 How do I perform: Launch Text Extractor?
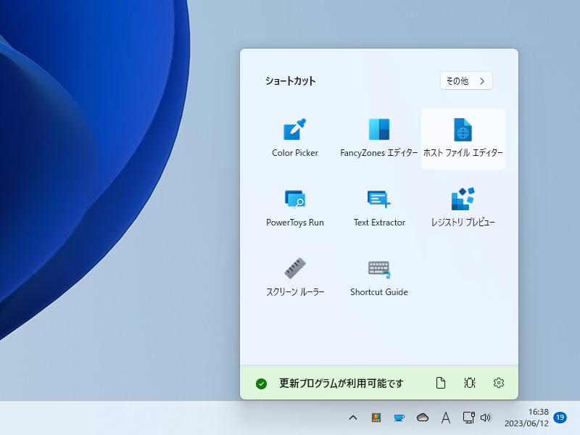click(x=378, y=208)
